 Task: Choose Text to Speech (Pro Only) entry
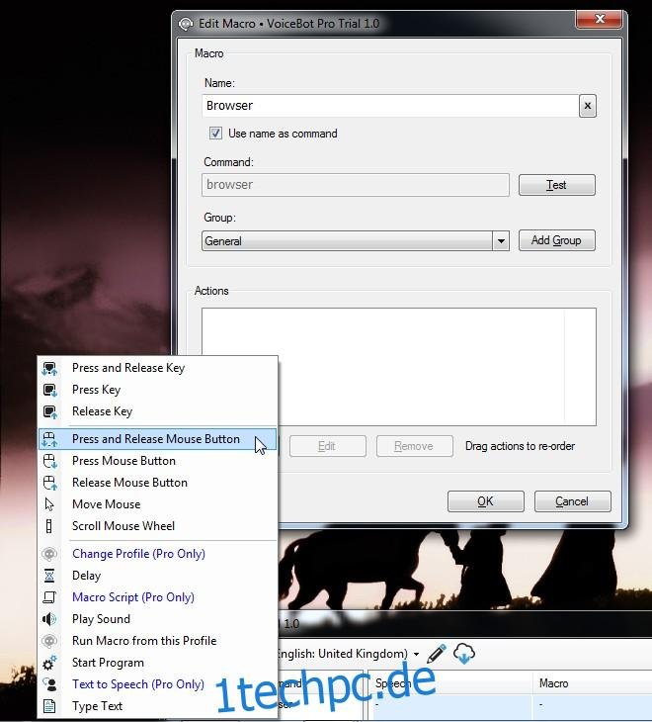click(x=158, y=683)
